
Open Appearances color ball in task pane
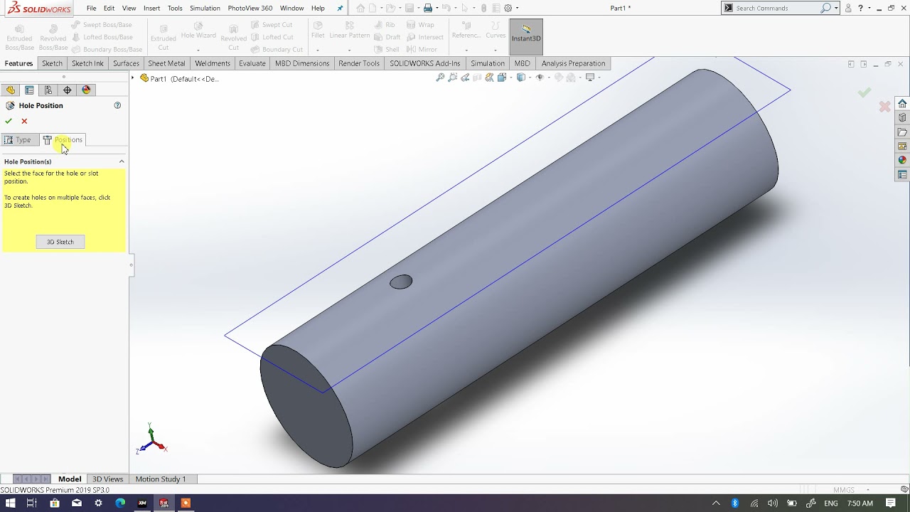(x=902, y=160)
